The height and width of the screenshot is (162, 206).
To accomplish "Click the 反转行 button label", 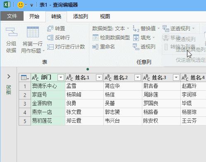I will (62, 38).
